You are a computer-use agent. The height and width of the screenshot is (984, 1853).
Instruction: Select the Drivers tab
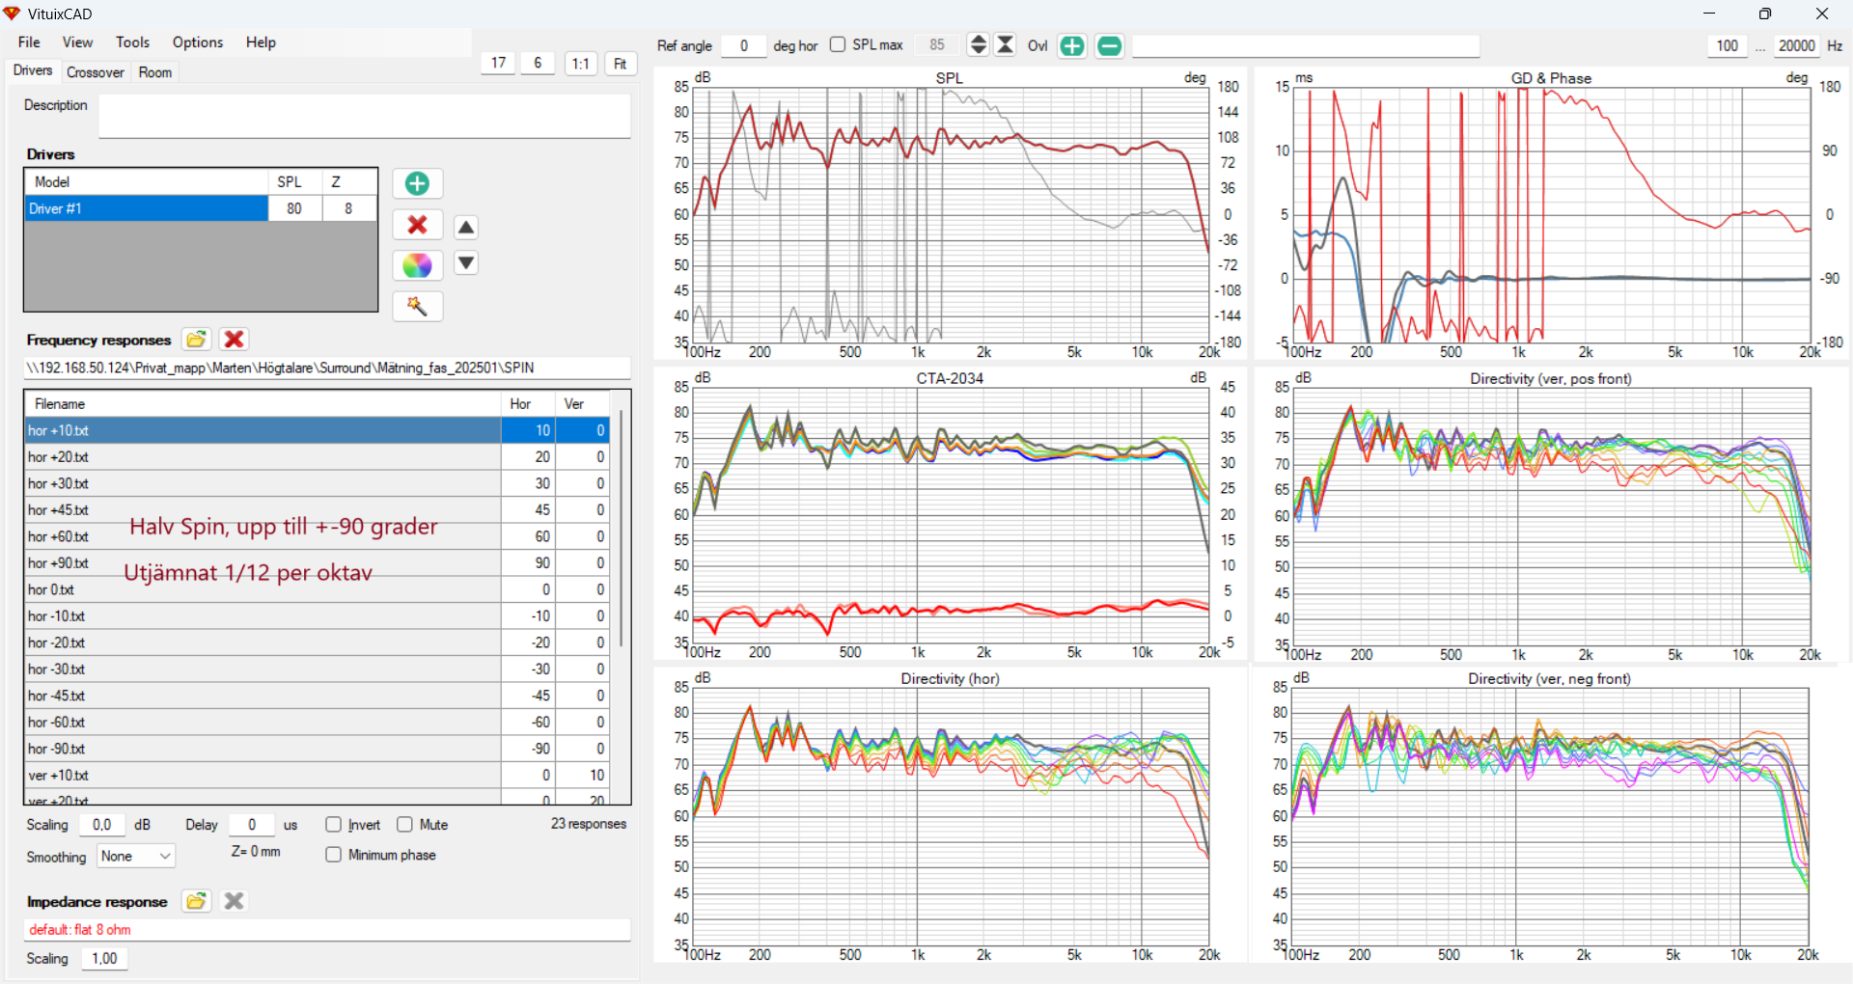(x=33, y=70)
